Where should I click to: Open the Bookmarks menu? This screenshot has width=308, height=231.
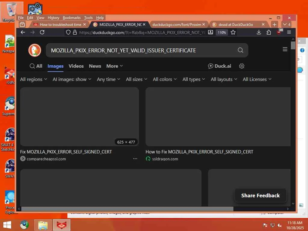(72, 18)
